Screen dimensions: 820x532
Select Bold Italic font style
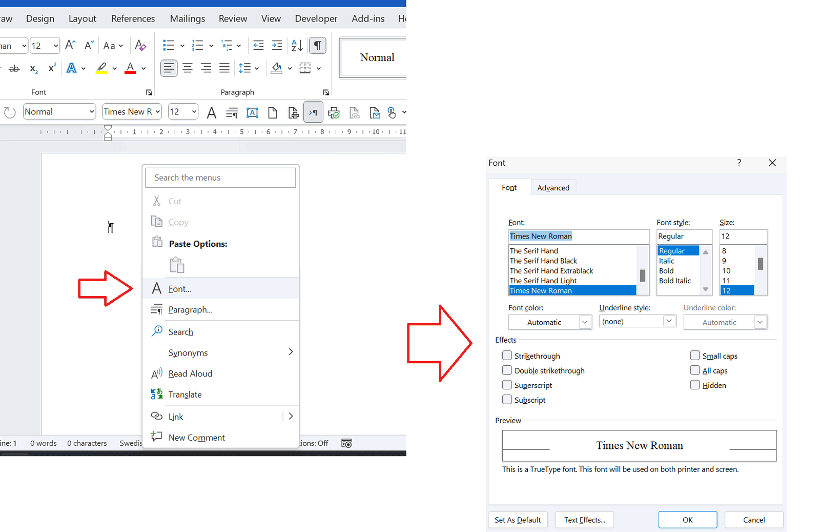[675, 281]
